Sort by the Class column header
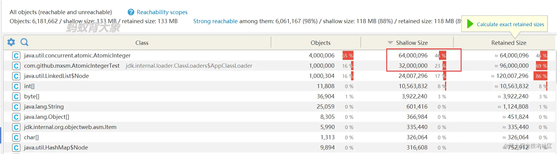 pos(142,43)
